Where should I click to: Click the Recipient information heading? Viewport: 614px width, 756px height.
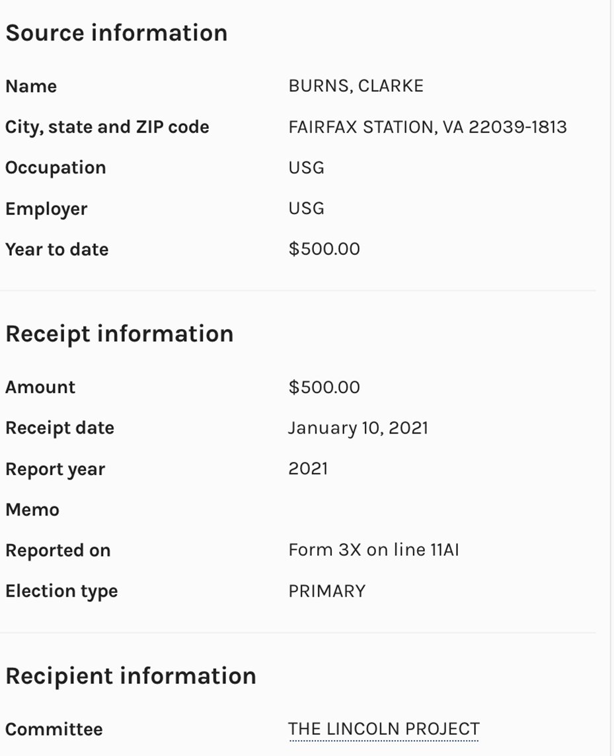tap(130, 675)
